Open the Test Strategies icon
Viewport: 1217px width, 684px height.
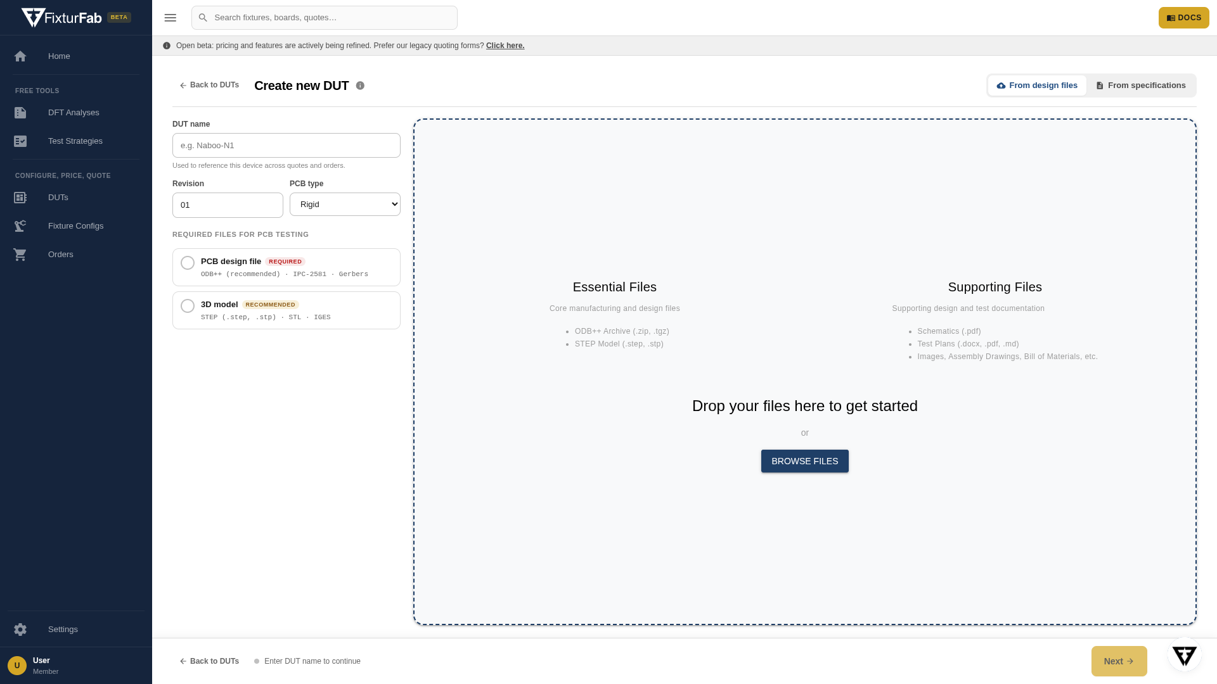[x=20, y=141]
